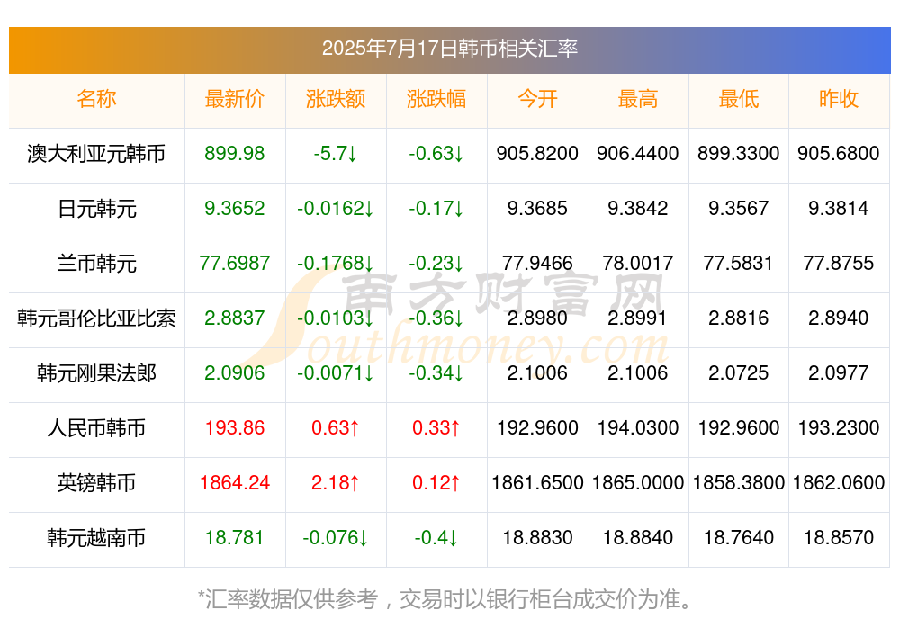Select previous close 905.6800
Viewport: 900px width, 628px height.
[839, 153]
